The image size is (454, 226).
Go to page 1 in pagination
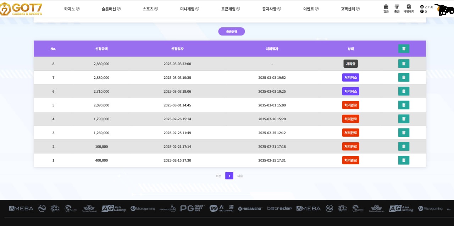pos(229,176)
